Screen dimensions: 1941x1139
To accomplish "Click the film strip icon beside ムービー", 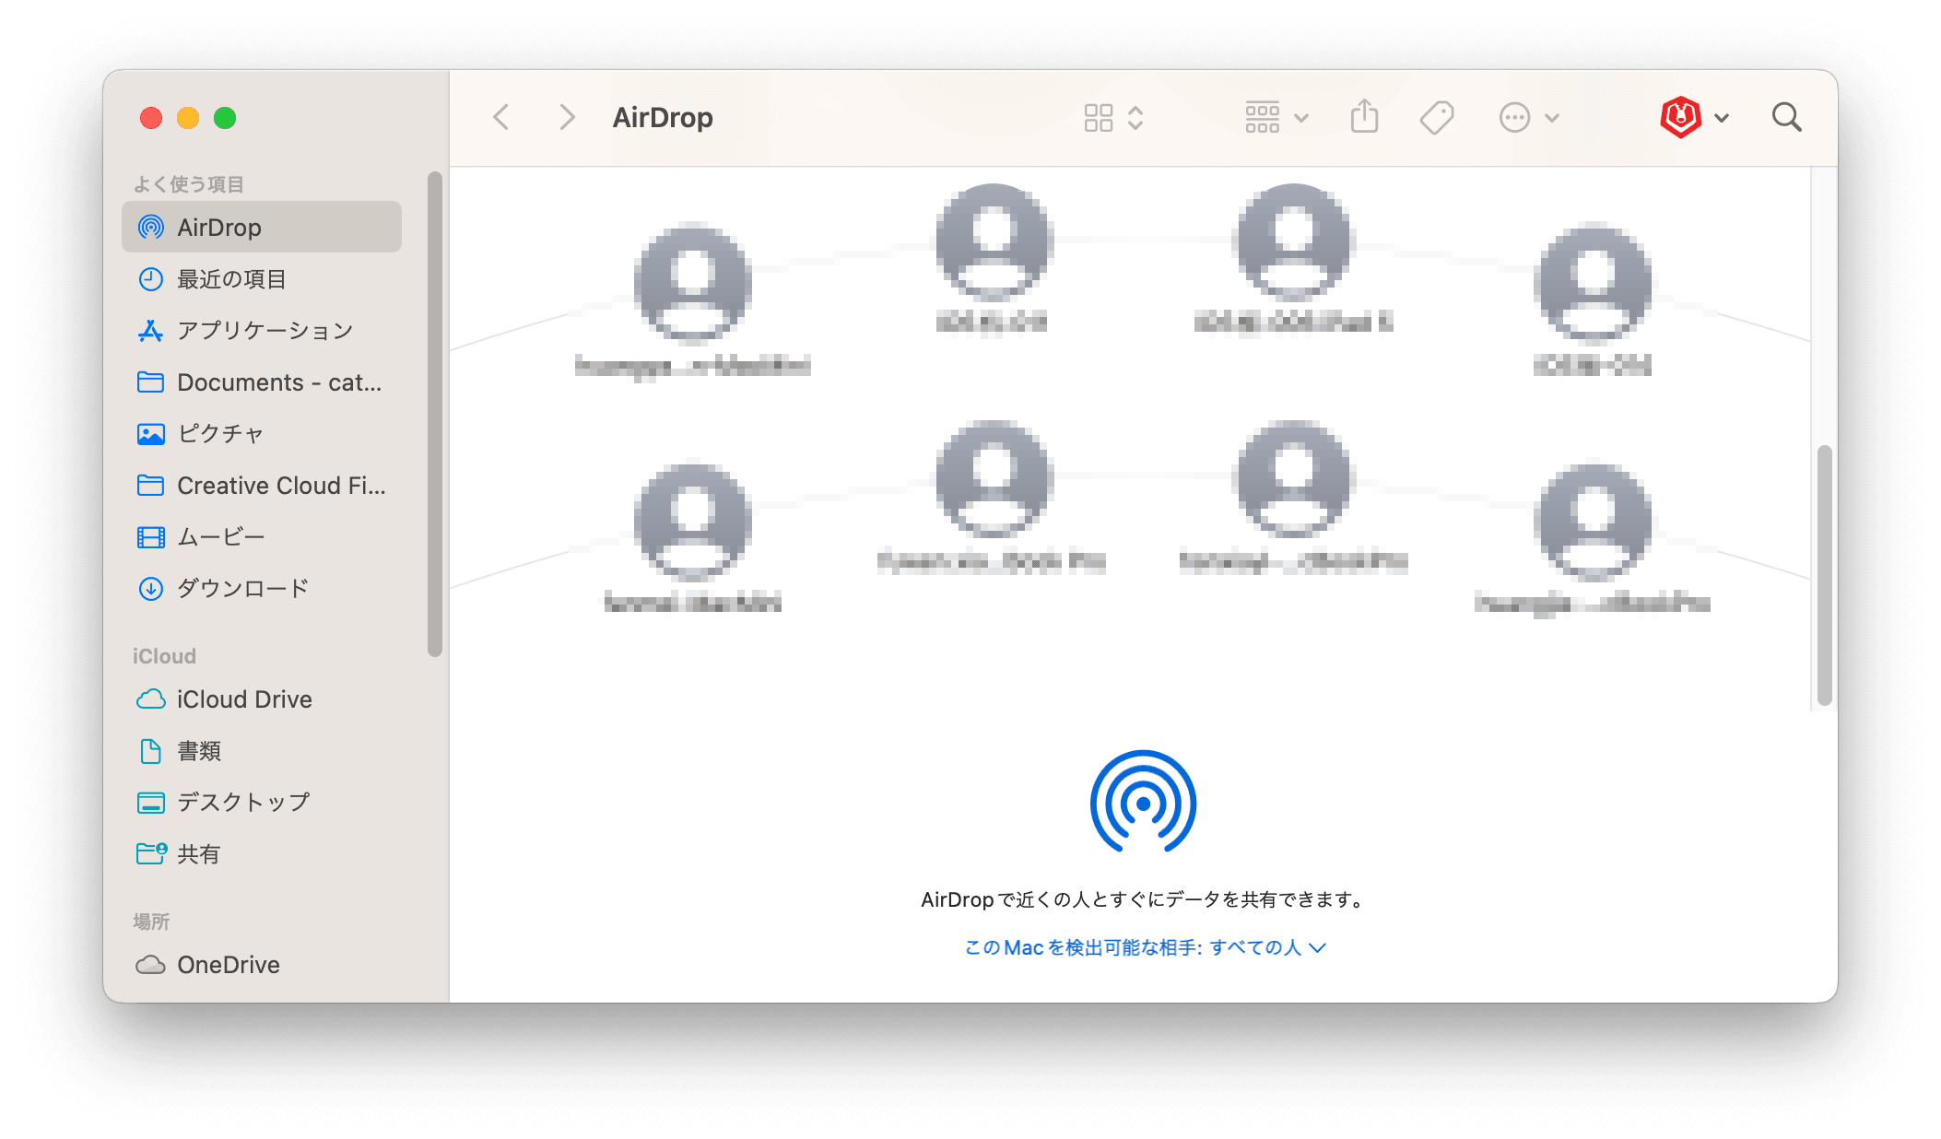I will pos(151,537).
